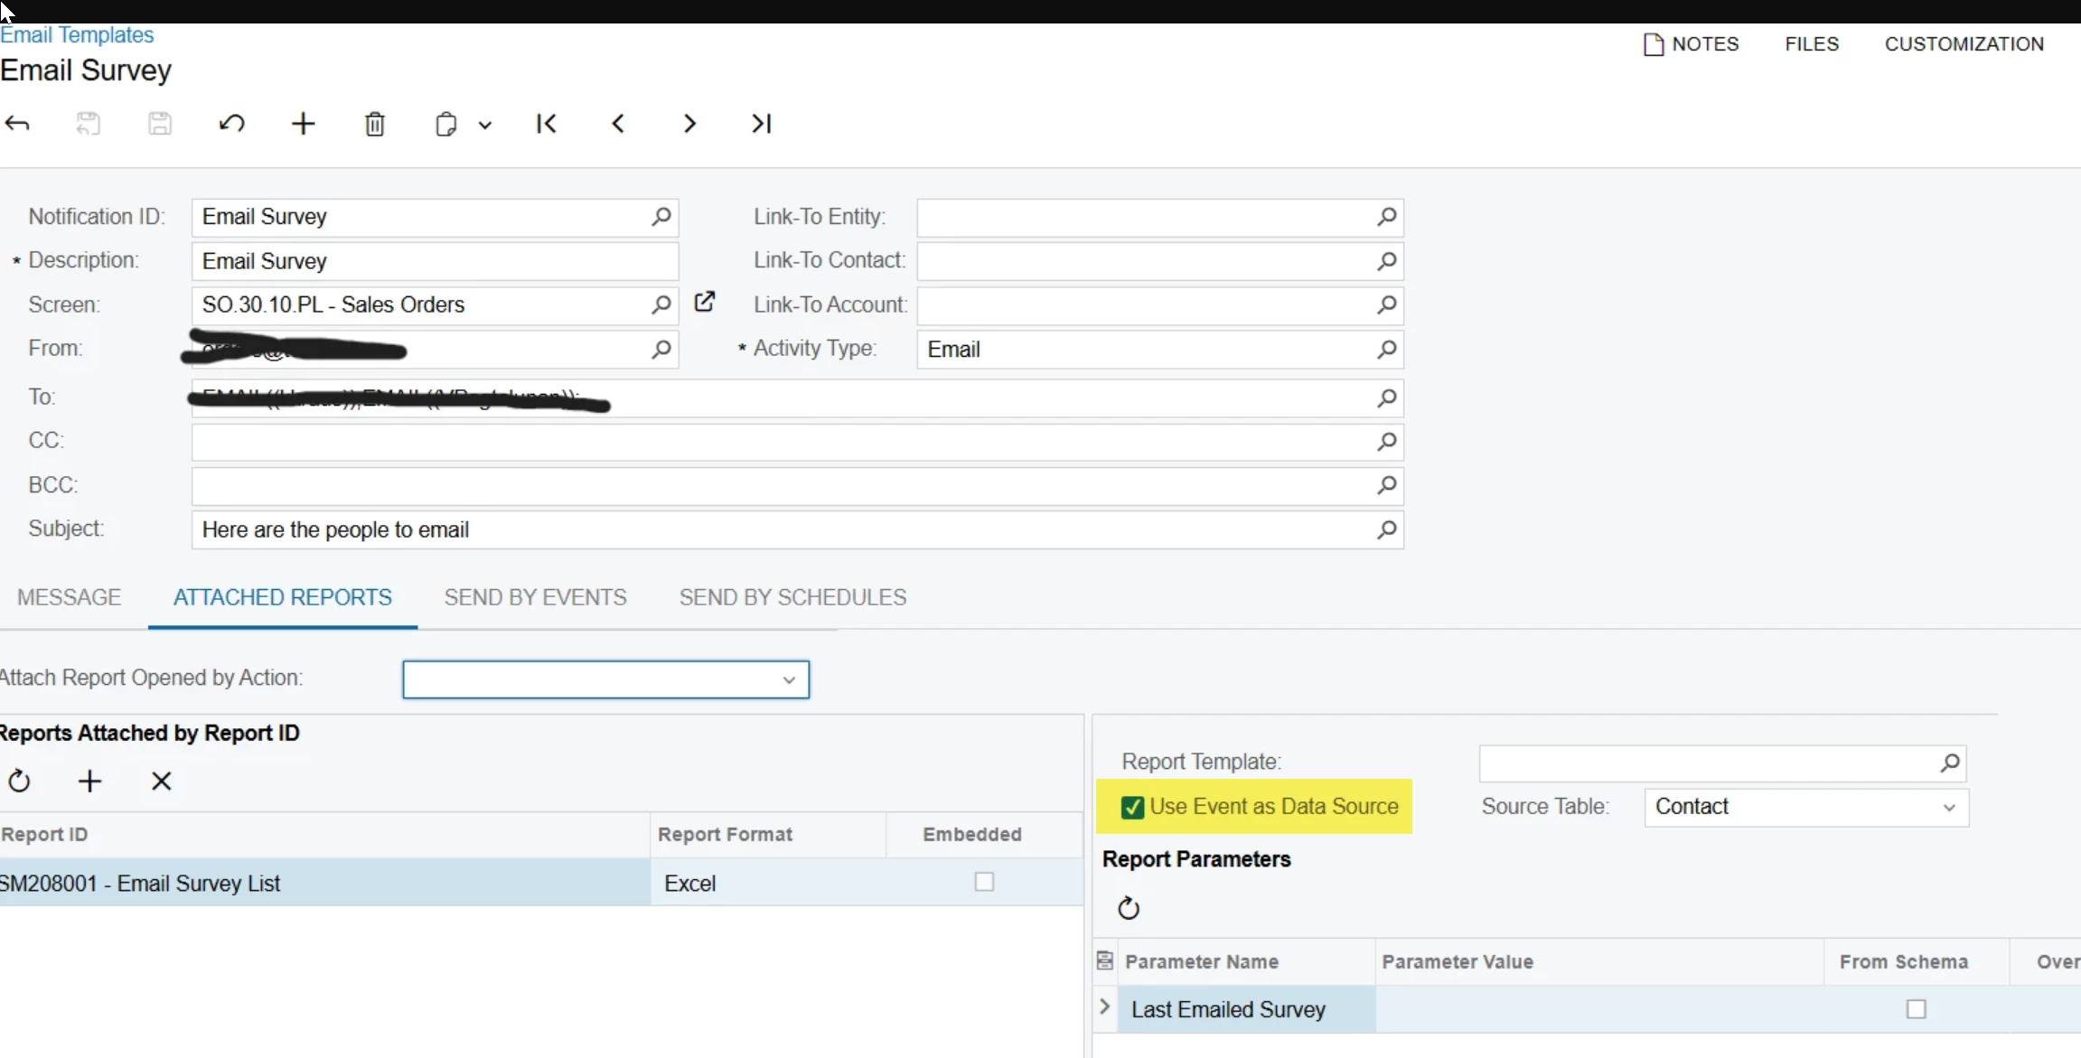The width and height of the screenshot is (2081, 1058).
Task: Click the Add New Record plus icon
Action: (x=304, y=124)
